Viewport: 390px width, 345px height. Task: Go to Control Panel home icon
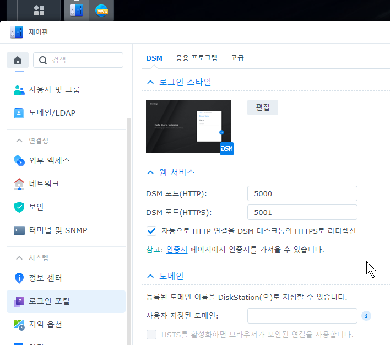click(x=18, y=60)
